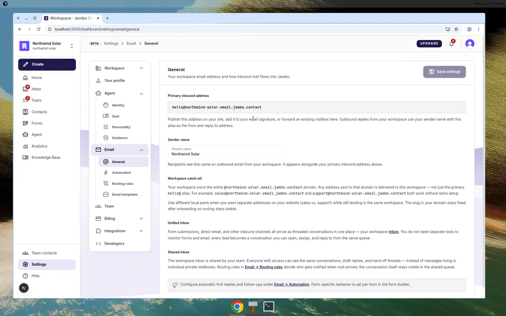Open Knowledge Base
The width and height of the screenshot is (506, 316).
(x=47, y=157)
